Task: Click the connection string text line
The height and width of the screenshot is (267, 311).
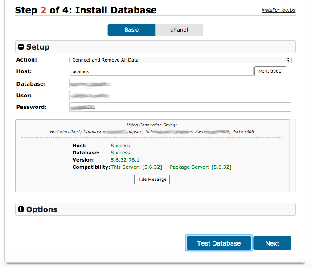Action: tap(152, 132)
